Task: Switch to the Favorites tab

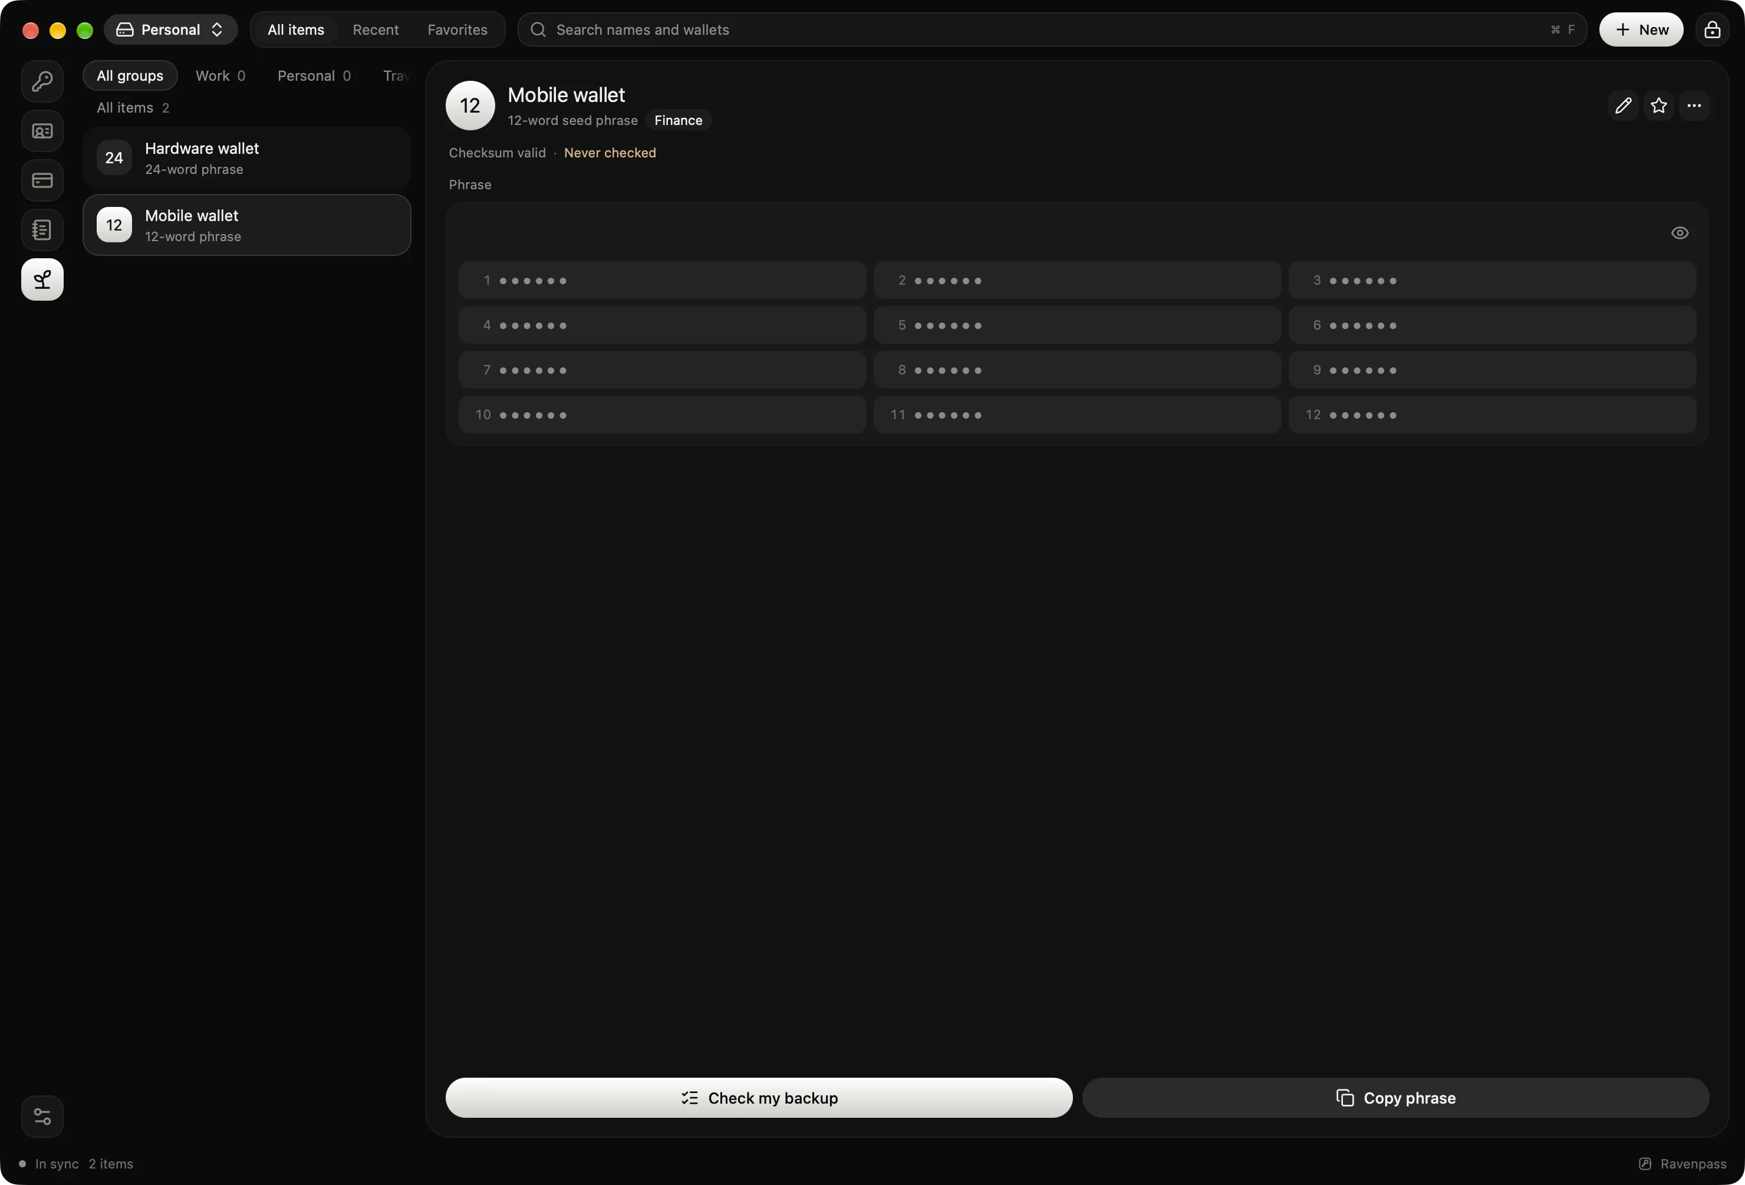Action: click(457, 29)
